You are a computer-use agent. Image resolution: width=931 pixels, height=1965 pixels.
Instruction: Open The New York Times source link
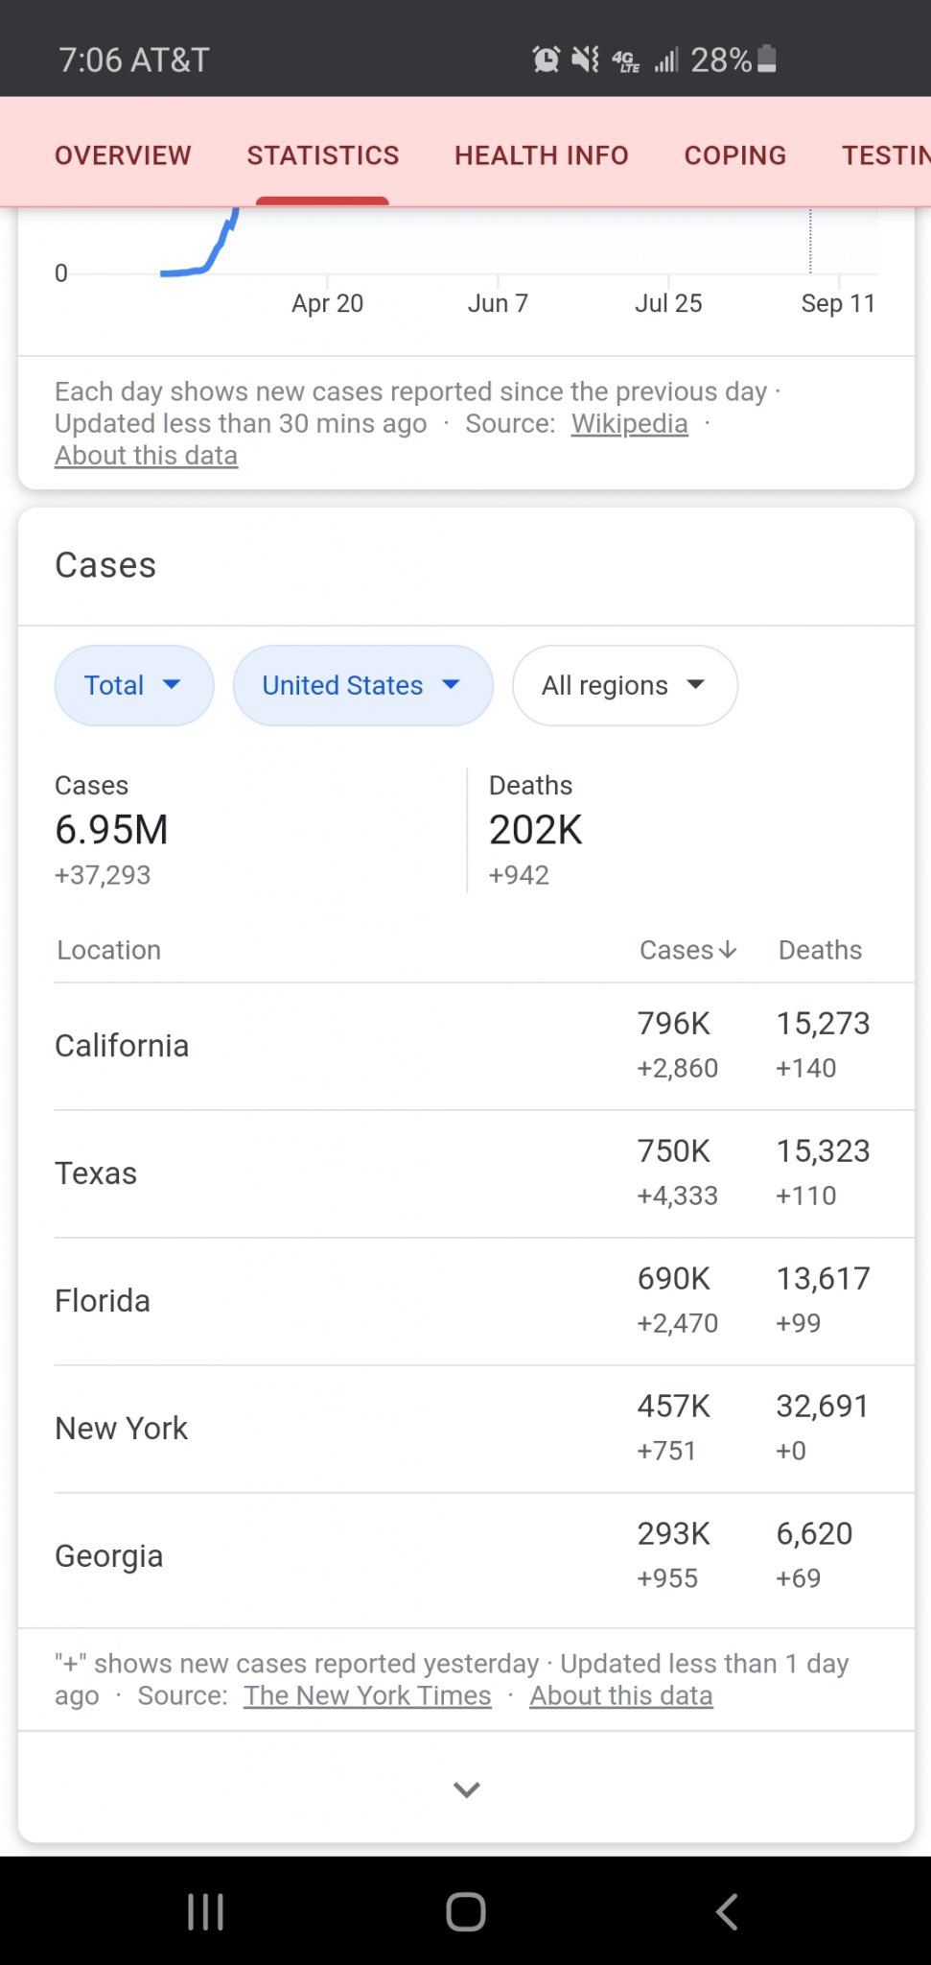(367, 1695)
